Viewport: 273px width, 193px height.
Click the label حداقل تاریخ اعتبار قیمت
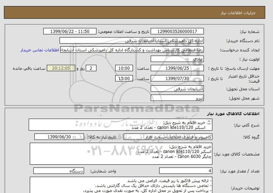(244, 79)
